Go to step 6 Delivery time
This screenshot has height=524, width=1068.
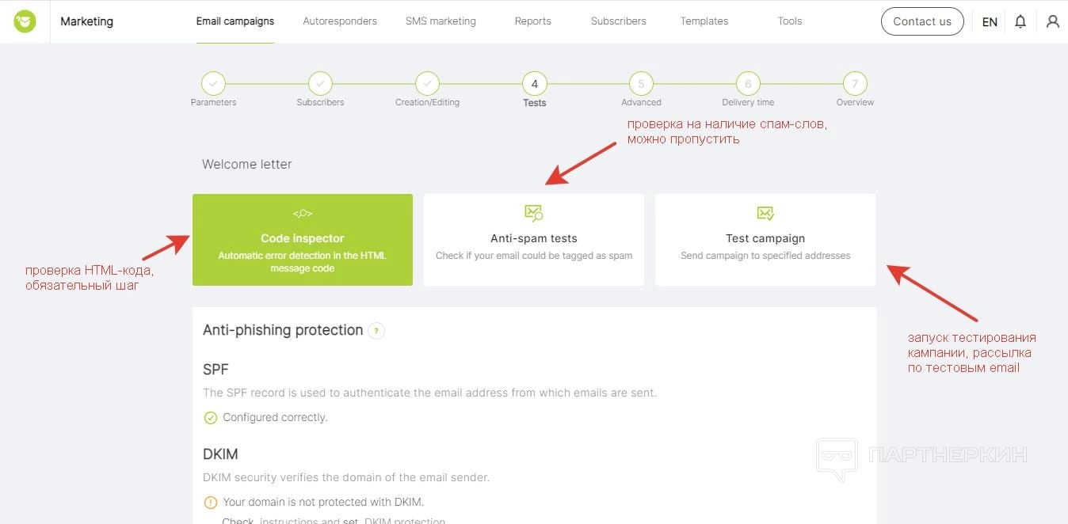coord(748,84)
